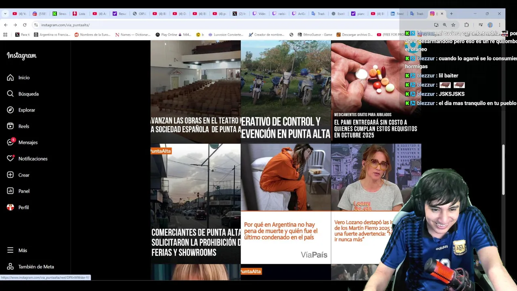Go to Reels from the sidebar icon
Viewport: 517px width, 291px height.
[11, 126]
